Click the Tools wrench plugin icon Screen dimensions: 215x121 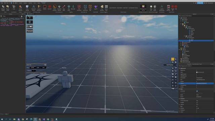click(x=14, y=7)
